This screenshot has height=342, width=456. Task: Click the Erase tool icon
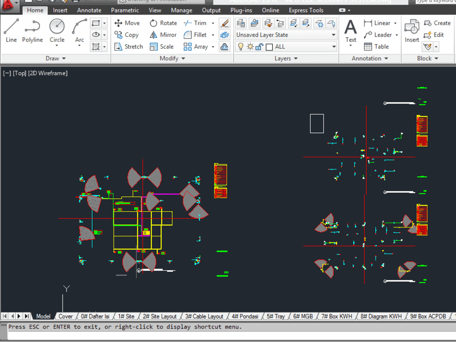coord(225,23)
